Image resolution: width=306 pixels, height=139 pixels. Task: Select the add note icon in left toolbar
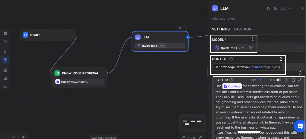click(5, 41)
